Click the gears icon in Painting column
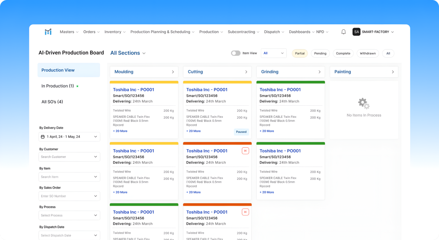The width and height of the screenshot is (439, 240). click(x=364, y=104)
